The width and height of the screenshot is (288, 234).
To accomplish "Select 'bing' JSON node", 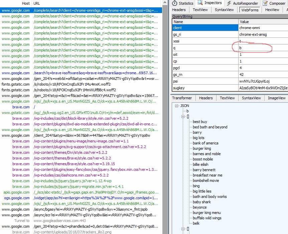I will [x=196, y=186].
